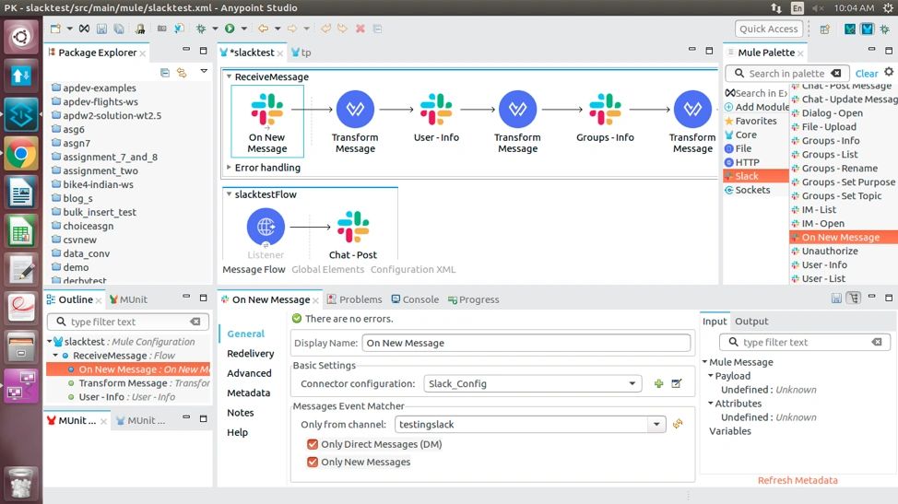The width and height of the screenshot is (898, 504).
Task: Click Add Modules in palette
Action: click(757, 107)
